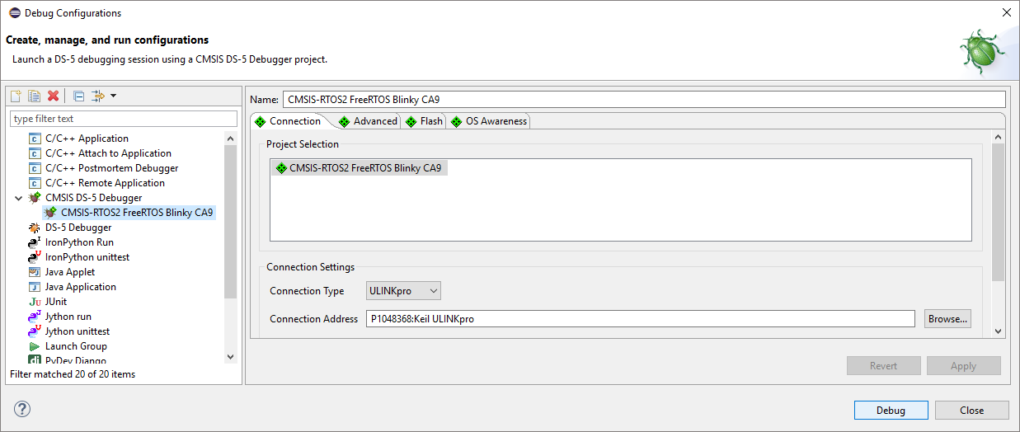Delete selected launch configuration with red X
Viewport: 1020px width, 432px height.
[x=54, y=96]
